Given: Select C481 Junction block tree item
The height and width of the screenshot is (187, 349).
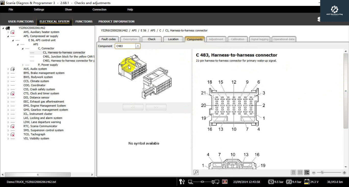Looking at the screenshot, I should tap(68, 57).
